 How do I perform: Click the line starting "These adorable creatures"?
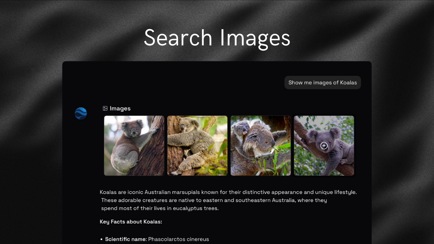coord(214,200)
